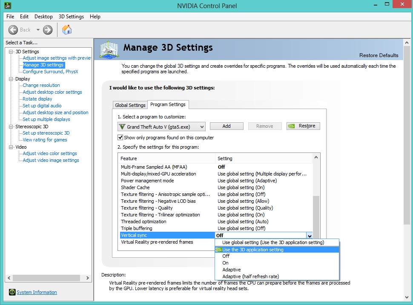Image resolution: width=413 pixels, height=305 pixels.
Task: Collapse the 3D Settings tree node
Action: 11,52
